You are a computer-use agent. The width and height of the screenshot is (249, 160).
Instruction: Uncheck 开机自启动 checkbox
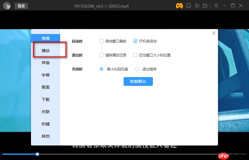pos(135,41)
